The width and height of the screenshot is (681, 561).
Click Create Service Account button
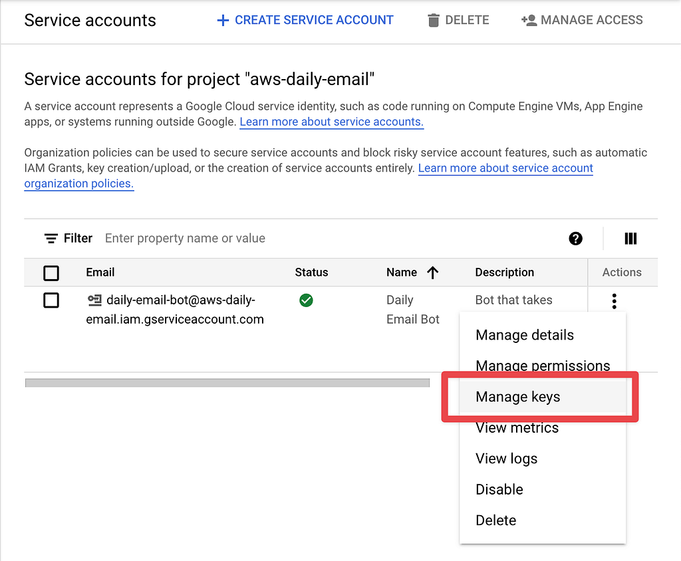click(305, 20)
